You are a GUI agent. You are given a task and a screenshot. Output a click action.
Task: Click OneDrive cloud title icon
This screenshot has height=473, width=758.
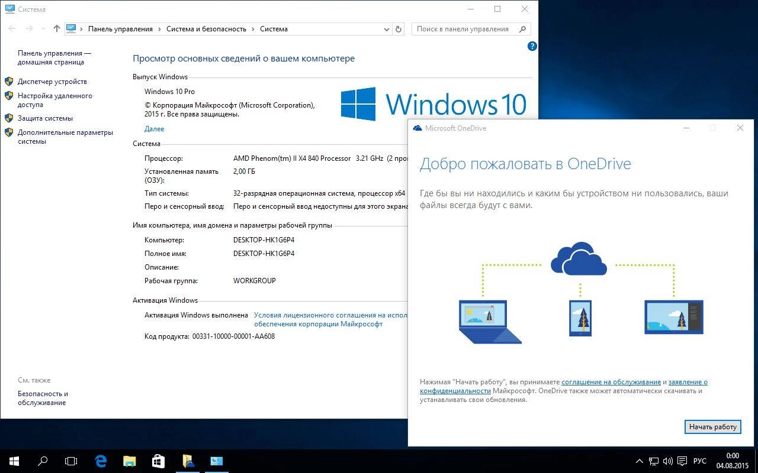[x=417, y=128]
